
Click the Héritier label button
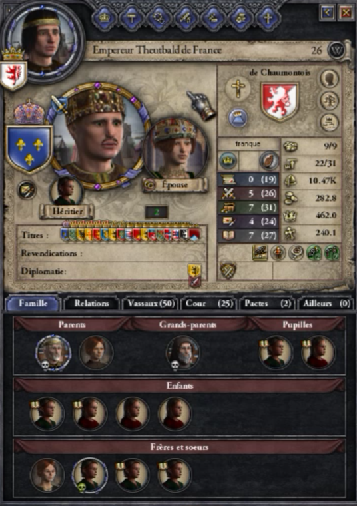pyautogui.click(x=67, y=212)
